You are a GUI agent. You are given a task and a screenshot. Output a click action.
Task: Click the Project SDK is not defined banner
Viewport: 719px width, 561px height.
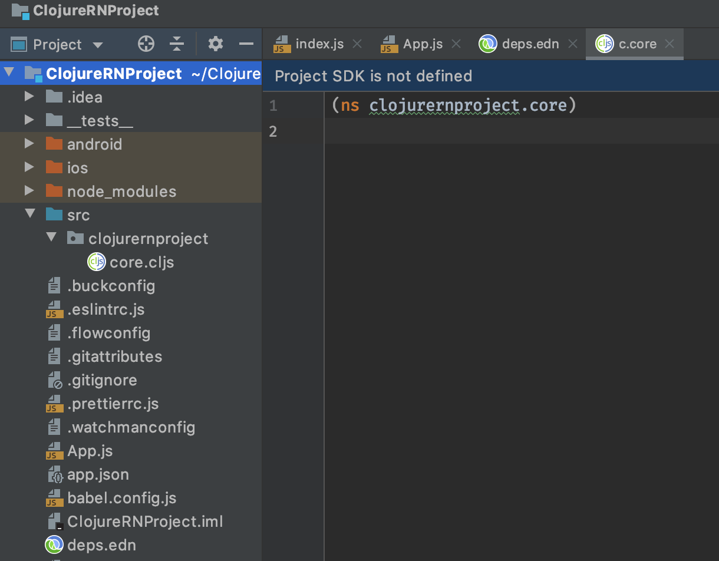490,76
